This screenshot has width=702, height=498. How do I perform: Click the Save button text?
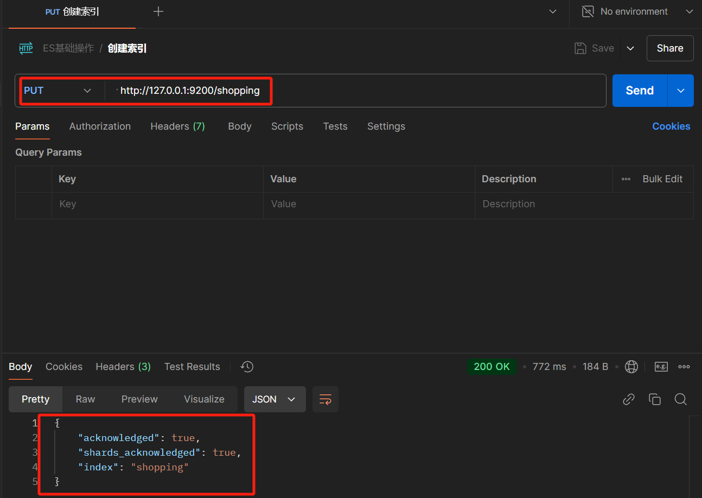603,48
